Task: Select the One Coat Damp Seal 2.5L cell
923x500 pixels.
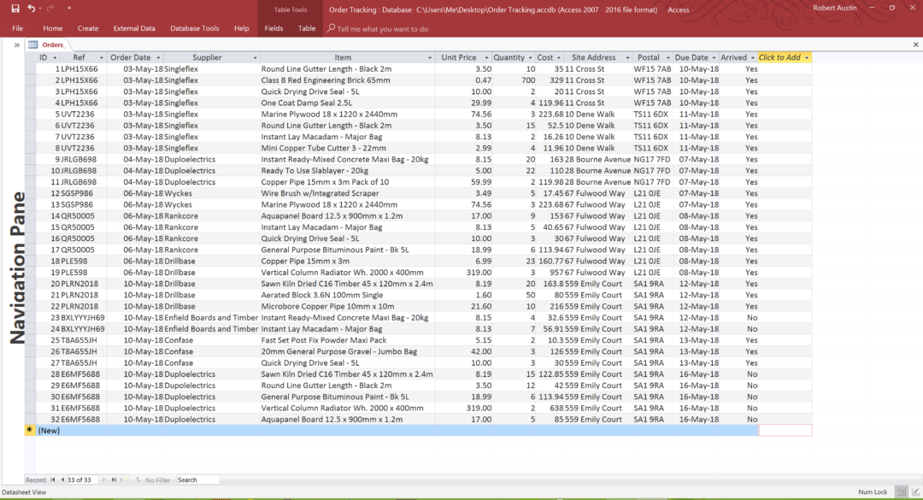Action: [347, 103]
